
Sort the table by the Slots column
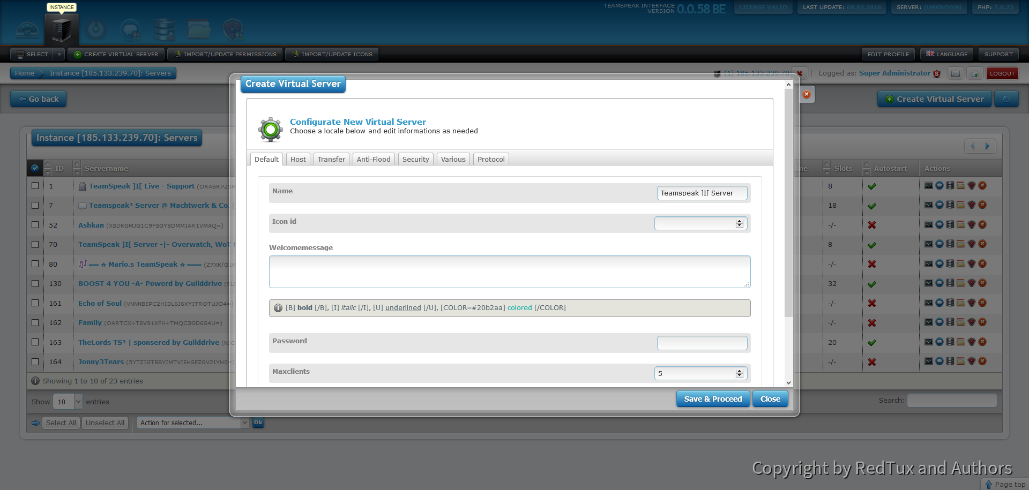(842, 168)
